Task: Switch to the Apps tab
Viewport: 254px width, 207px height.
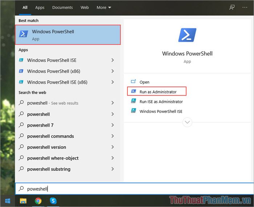Action: [40, 8]
